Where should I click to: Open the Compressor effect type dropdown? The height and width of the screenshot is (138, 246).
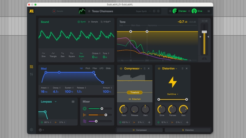[133, 69]
